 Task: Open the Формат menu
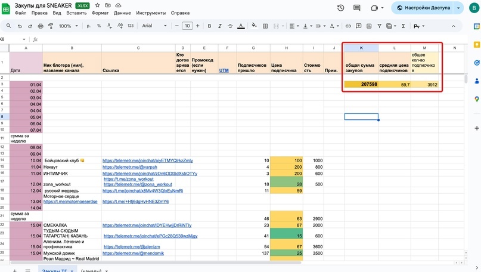pyautogui.click(x=100, y=13)
